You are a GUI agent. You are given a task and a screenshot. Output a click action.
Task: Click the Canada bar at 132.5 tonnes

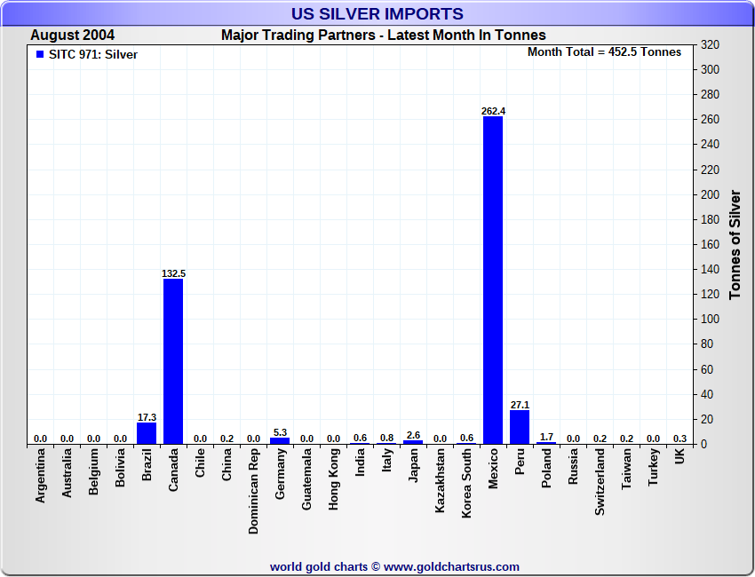coord(173,361)
